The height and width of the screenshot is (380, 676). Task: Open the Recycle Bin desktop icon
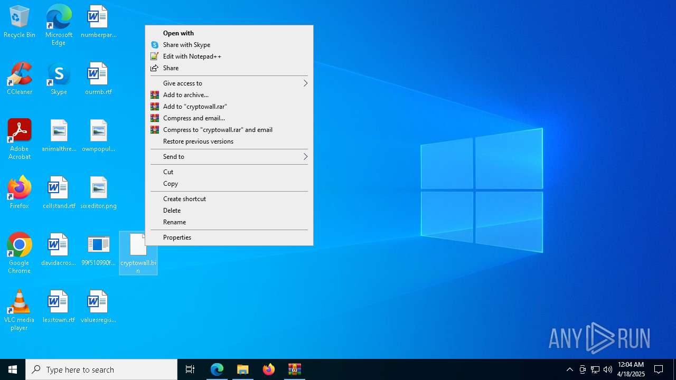(20, 22)
